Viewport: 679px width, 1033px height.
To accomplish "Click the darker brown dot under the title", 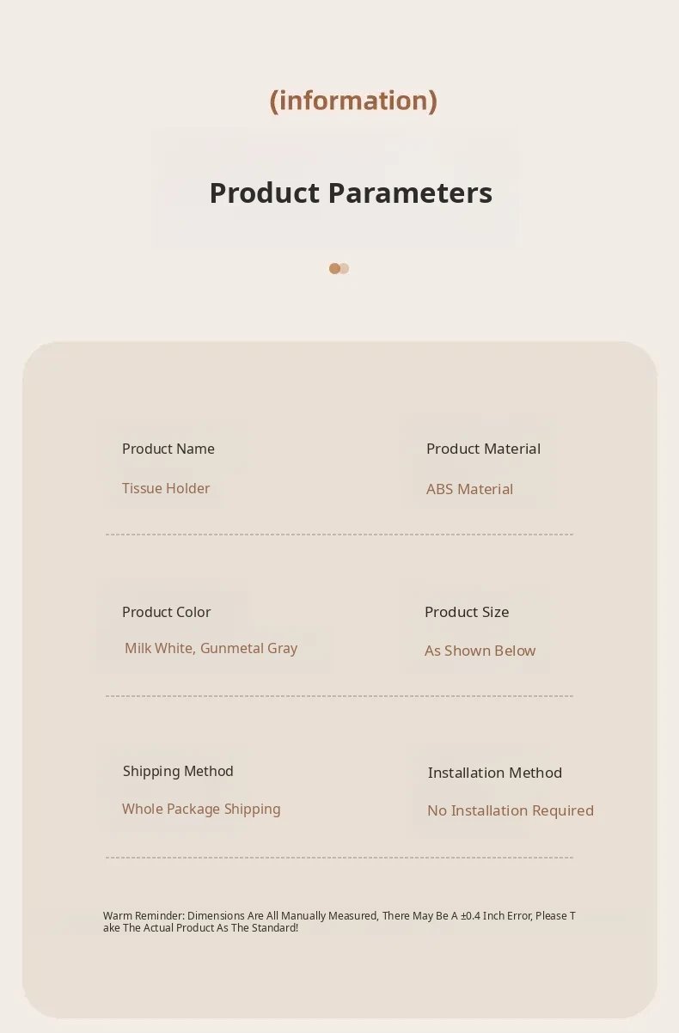I will [334, 268].
